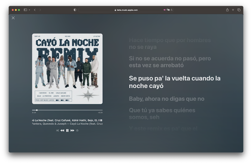Open a new Safari tab
Screen dimensions: 252x164
233,10
